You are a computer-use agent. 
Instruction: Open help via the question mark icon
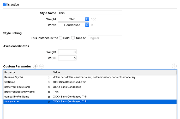coord(174,66)
